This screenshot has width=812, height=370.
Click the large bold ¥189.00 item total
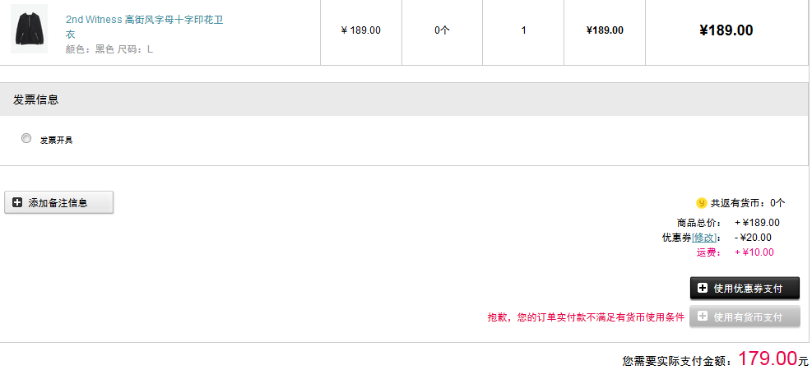pos(726,30)
